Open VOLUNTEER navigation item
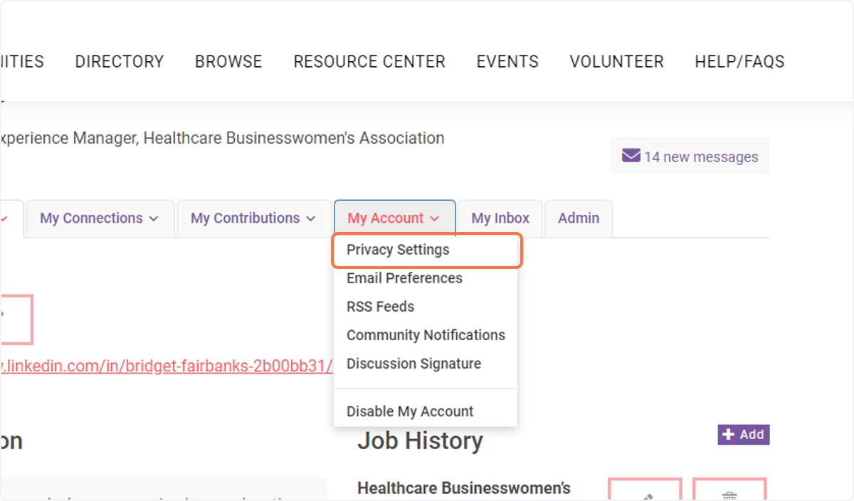This screenshot has height=501, width=854. pos(616,62)
